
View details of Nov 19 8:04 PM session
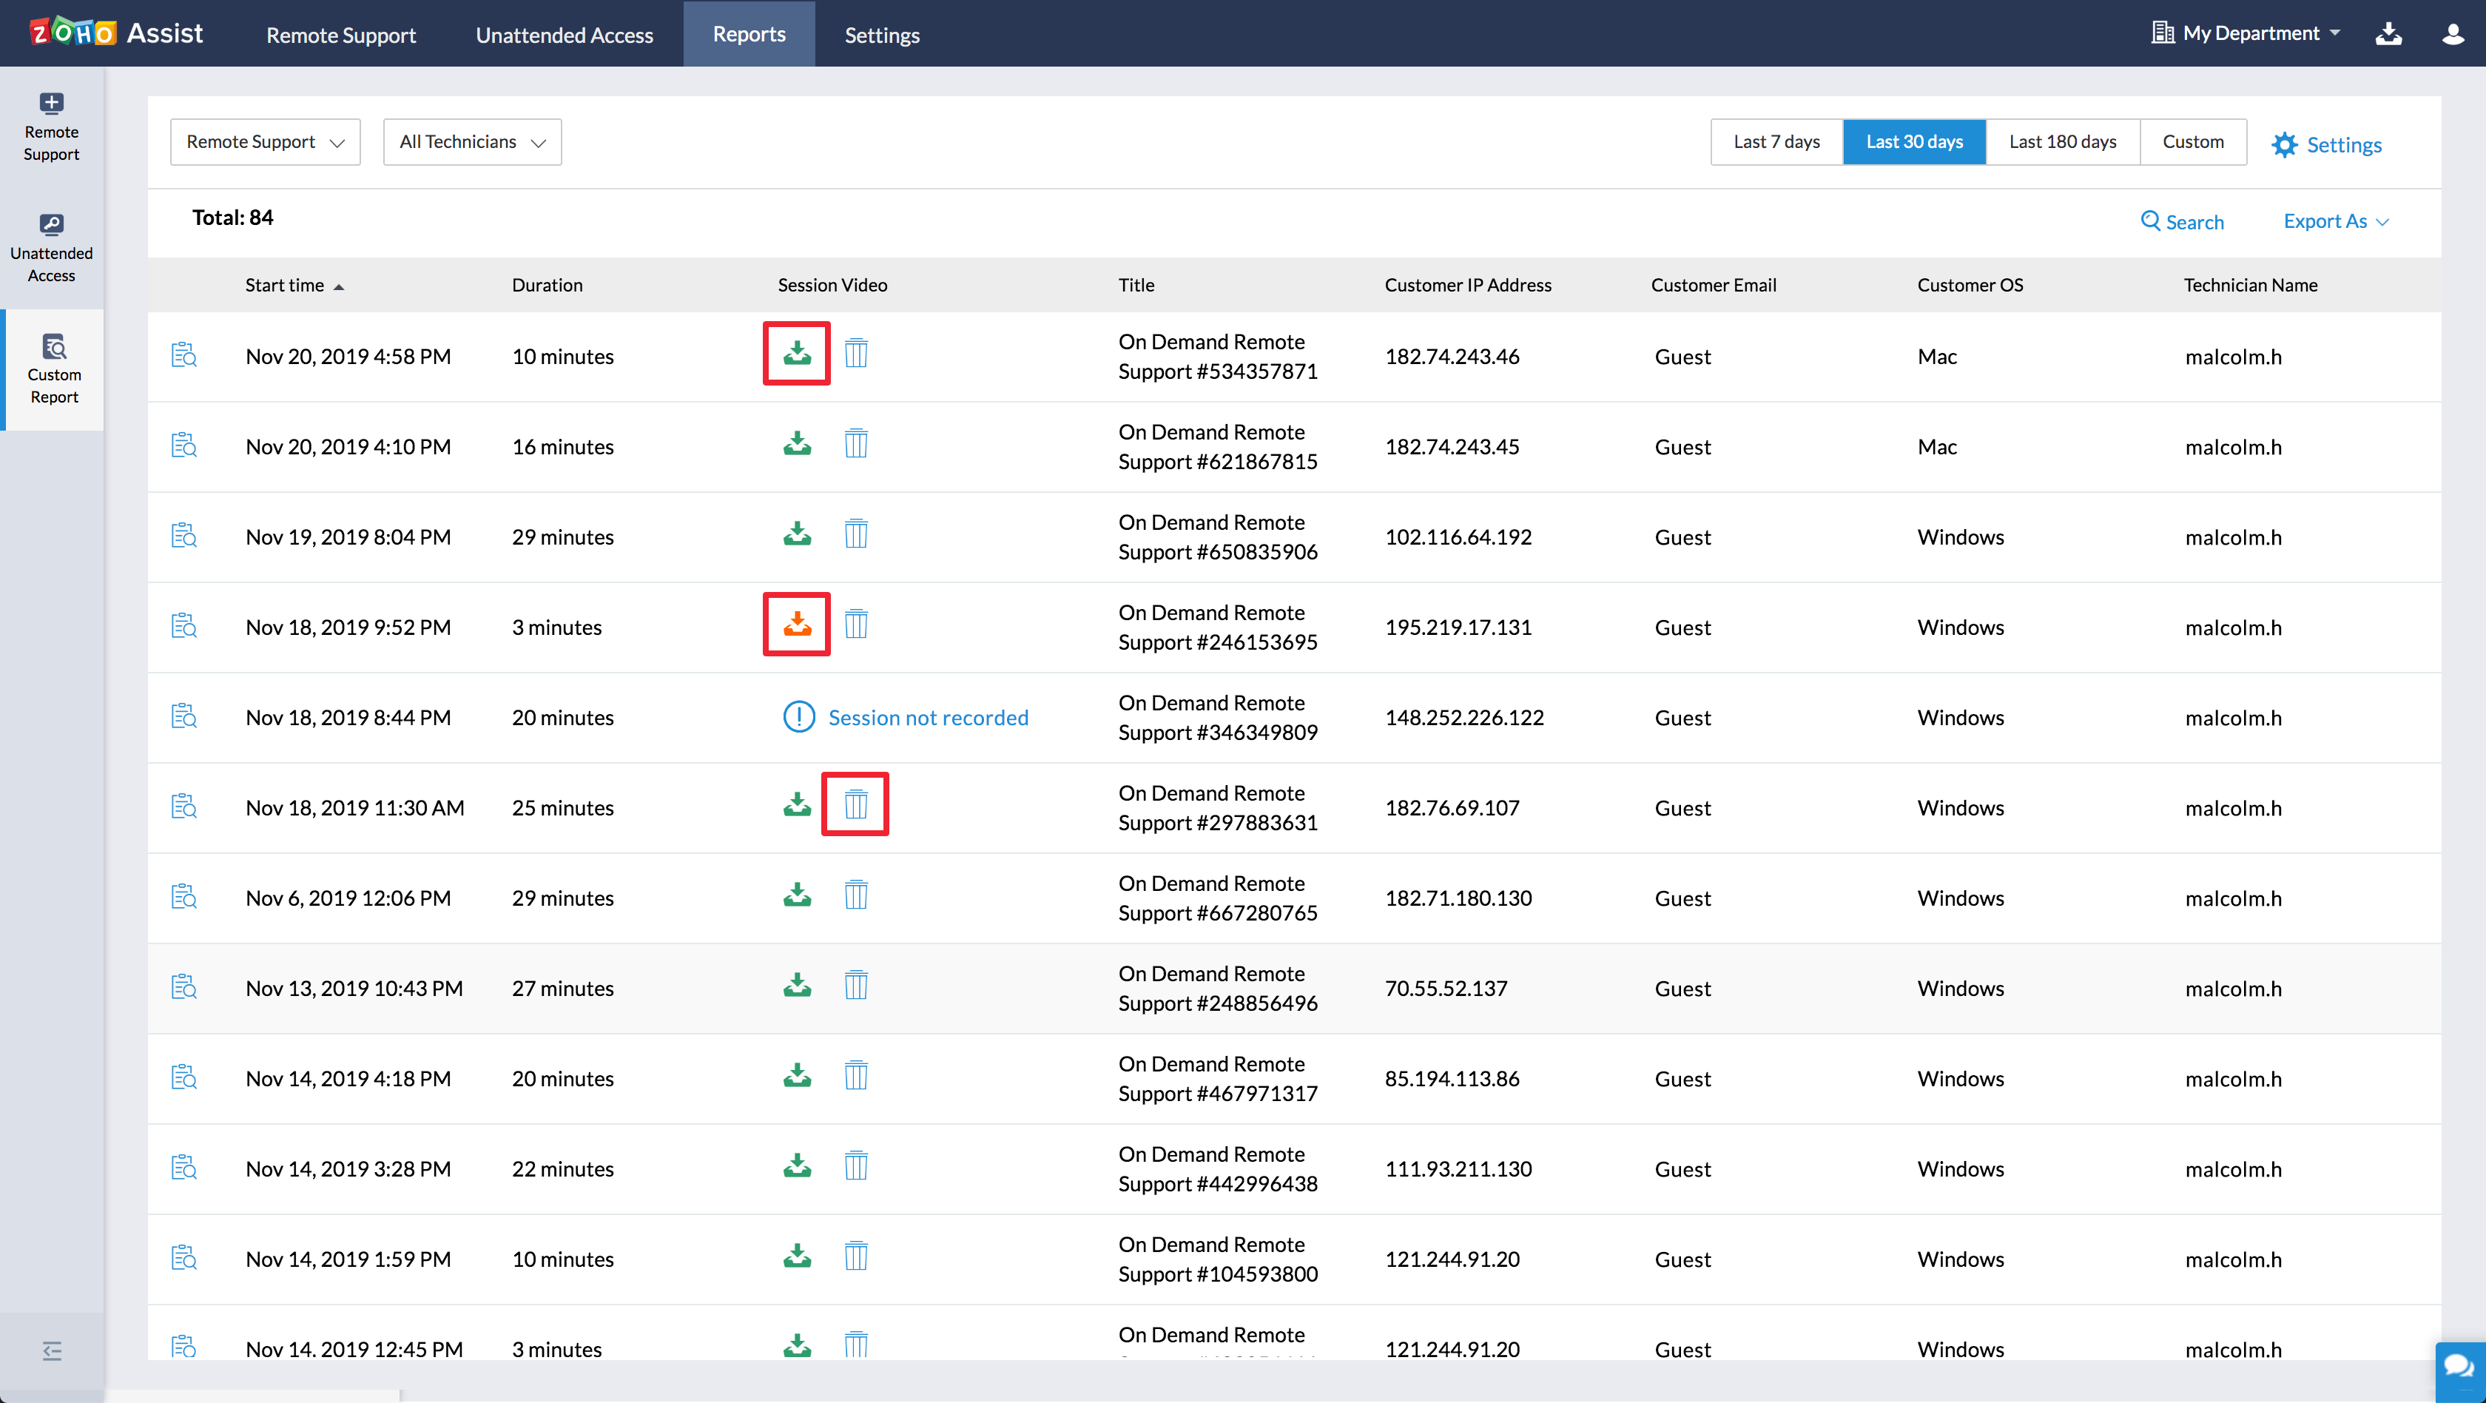point(183,536)
